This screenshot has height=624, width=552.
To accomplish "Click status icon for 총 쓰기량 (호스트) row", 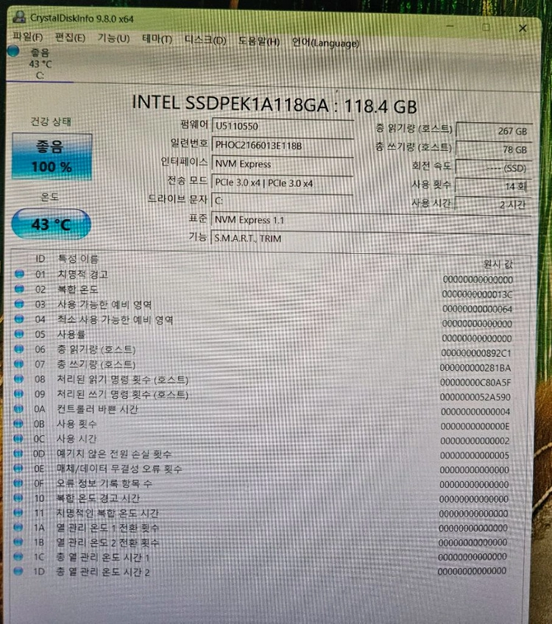I will click(18, 364).
